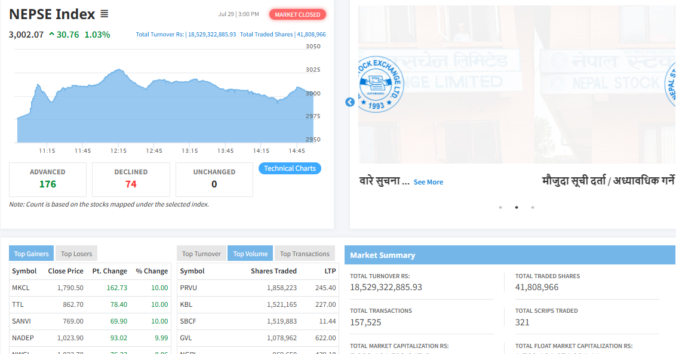The height and width of the screenshot is (354, 676).
Task: Select the third carousel dot indicator
Action: [533, 208]
